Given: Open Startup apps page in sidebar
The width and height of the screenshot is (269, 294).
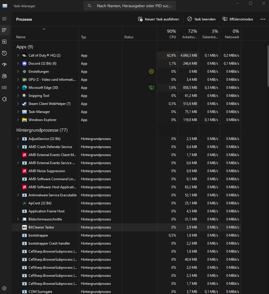Looking at the screenshot, I should (x=4, y=64).
